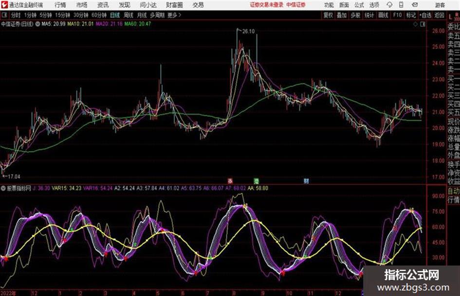Click the 统计 toolbar button
Image resolution: width=460 pixels, height=296 pixels.
(369, 15)
